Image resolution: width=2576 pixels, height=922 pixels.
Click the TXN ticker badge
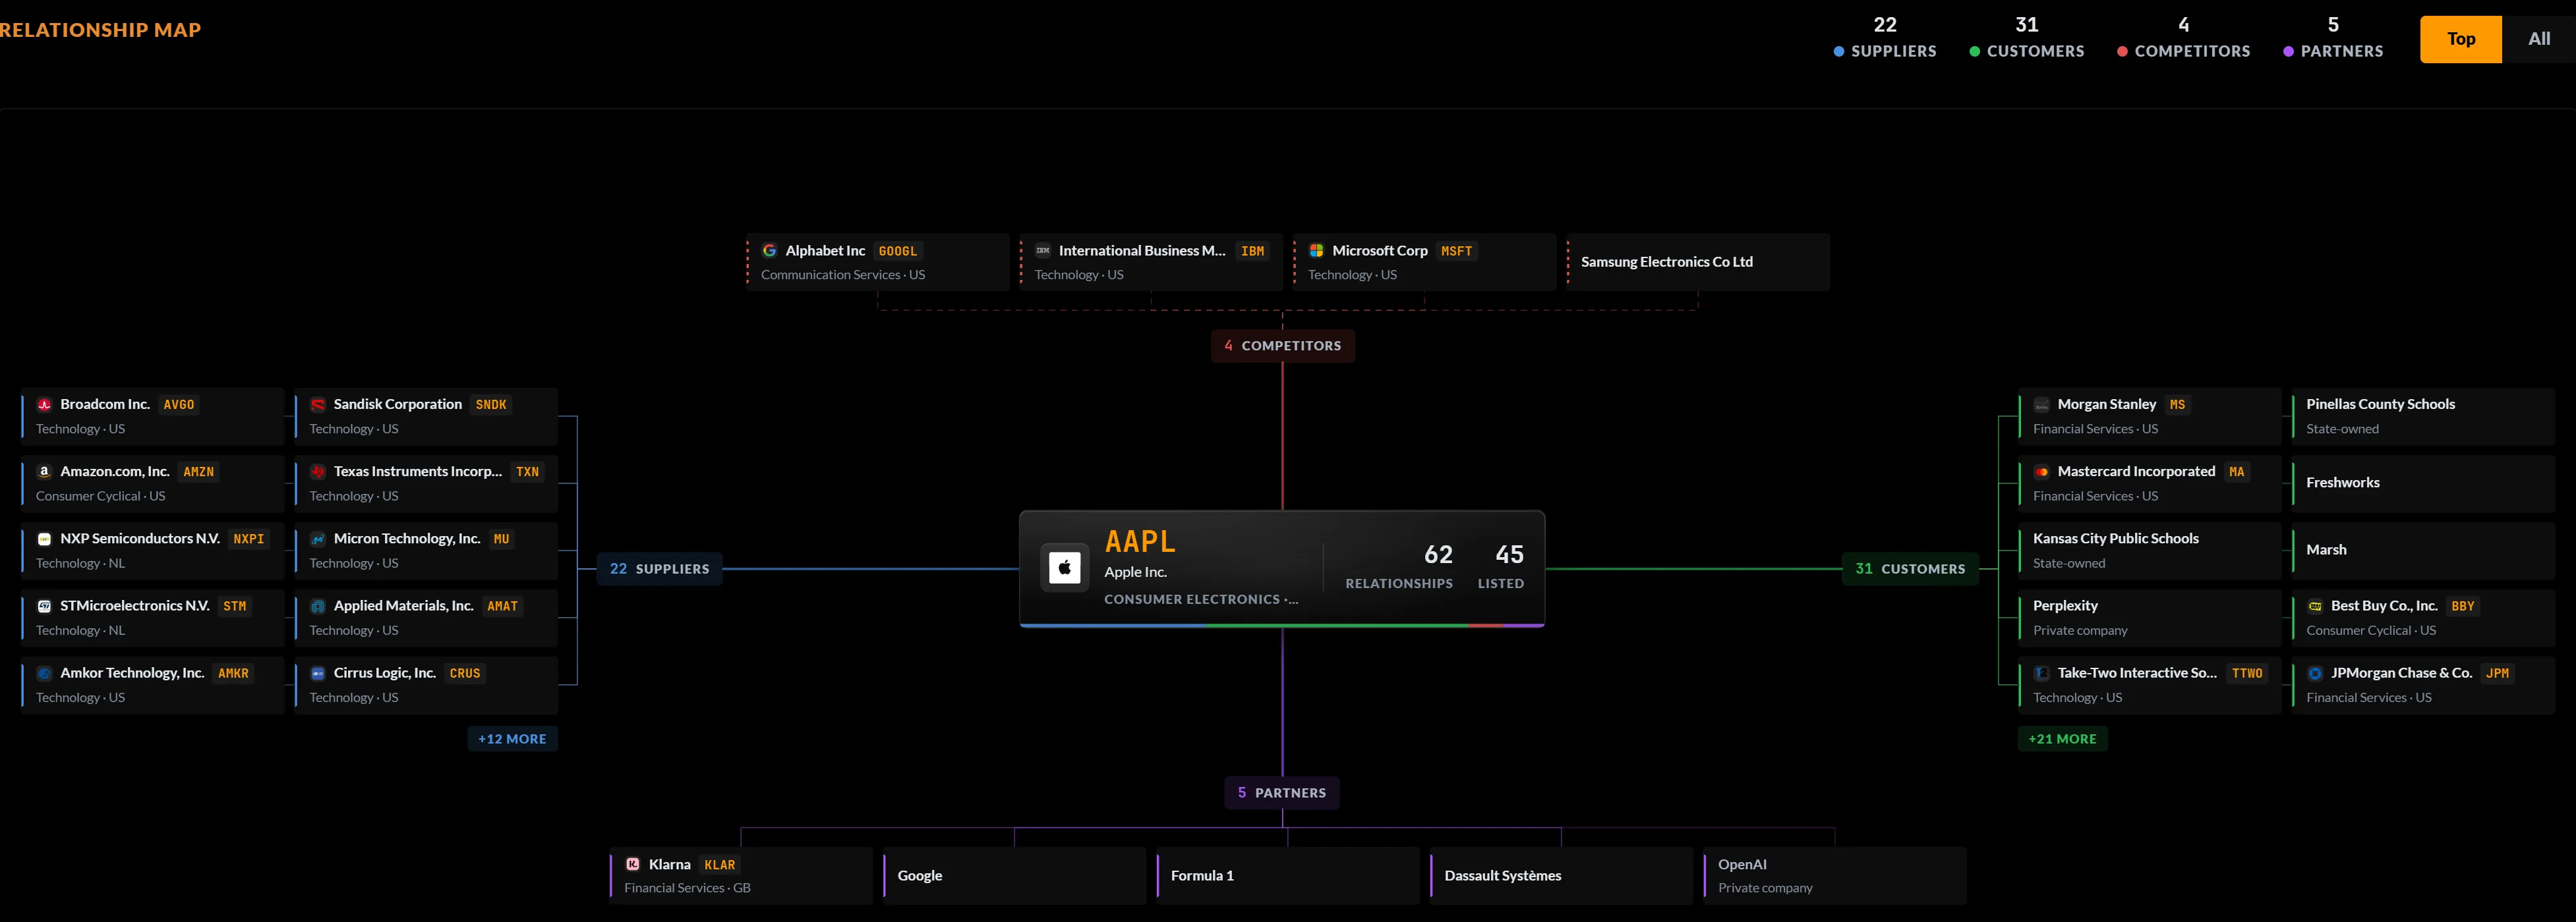(x=527, y=472)
